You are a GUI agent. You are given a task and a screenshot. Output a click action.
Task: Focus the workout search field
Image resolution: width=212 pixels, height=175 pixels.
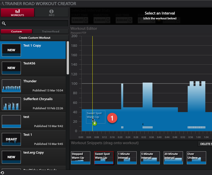[34, 23]
